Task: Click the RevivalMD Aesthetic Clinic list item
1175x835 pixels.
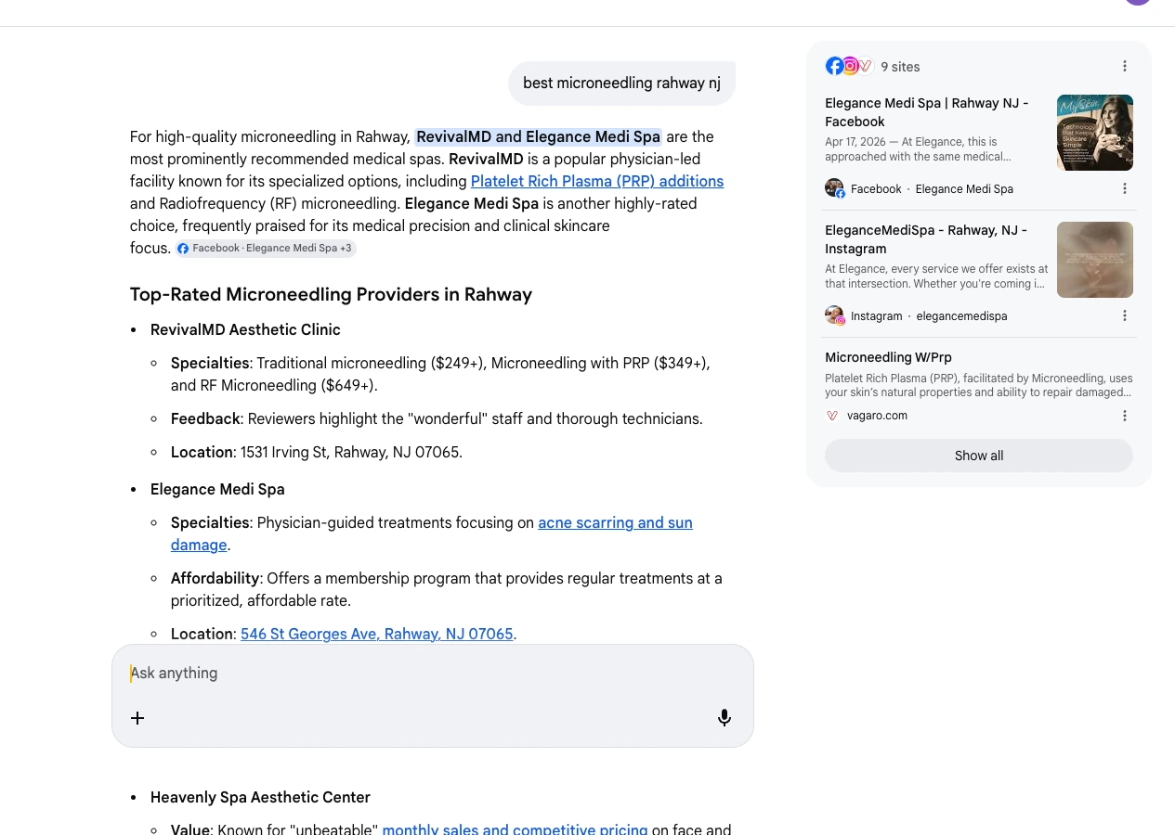Action: (x=245, y=329)
